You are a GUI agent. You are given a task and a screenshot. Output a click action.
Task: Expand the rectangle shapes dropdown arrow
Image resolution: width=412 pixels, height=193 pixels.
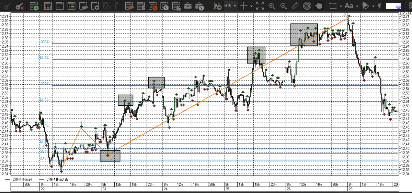(341, 6)
